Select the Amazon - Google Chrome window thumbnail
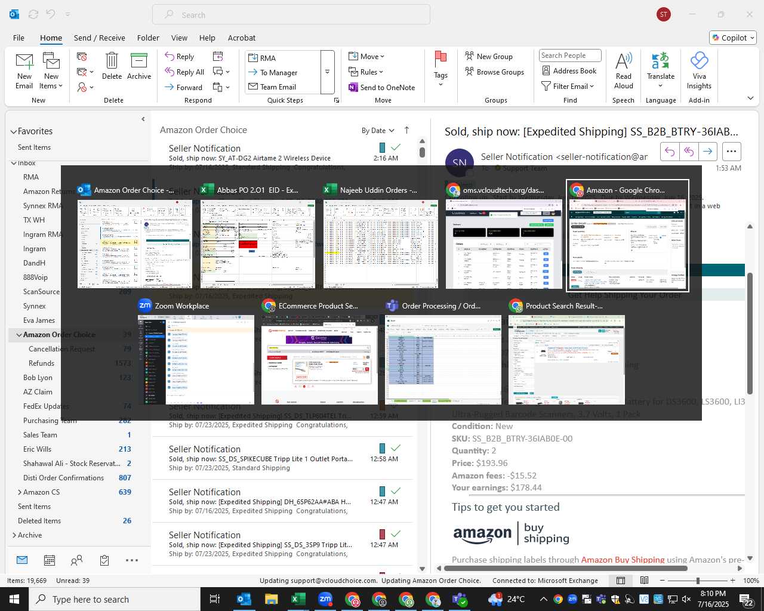Viewport: 764px width, 611px height. [x=627, y=236]
